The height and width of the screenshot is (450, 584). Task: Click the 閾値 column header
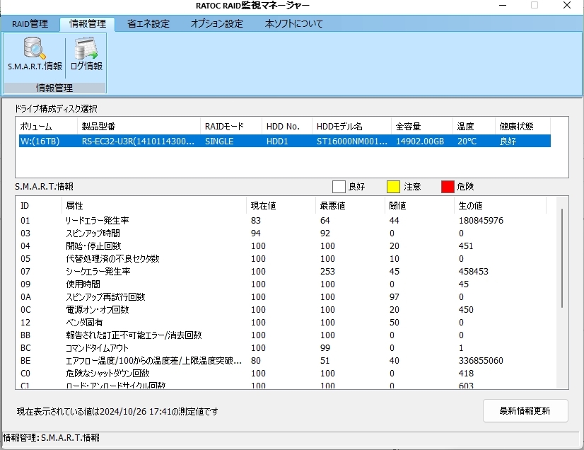pos(419,206)
